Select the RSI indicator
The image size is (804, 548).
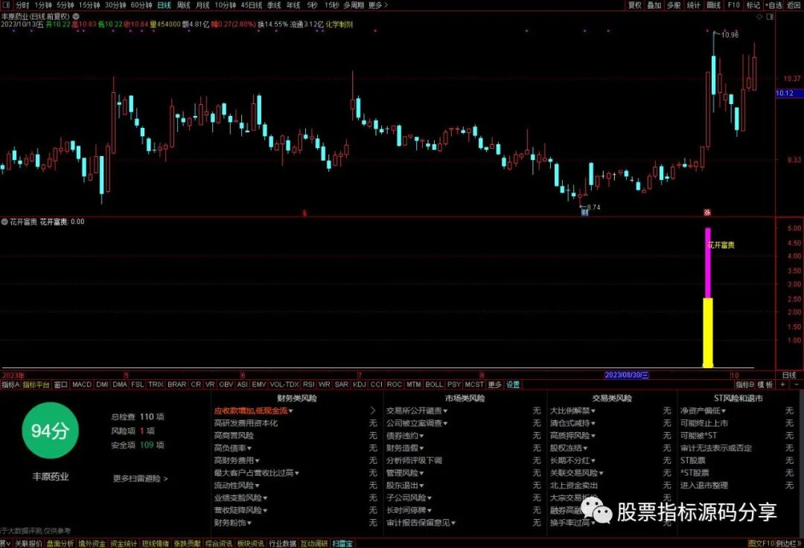pyautogui.click(x=309, y=384)
